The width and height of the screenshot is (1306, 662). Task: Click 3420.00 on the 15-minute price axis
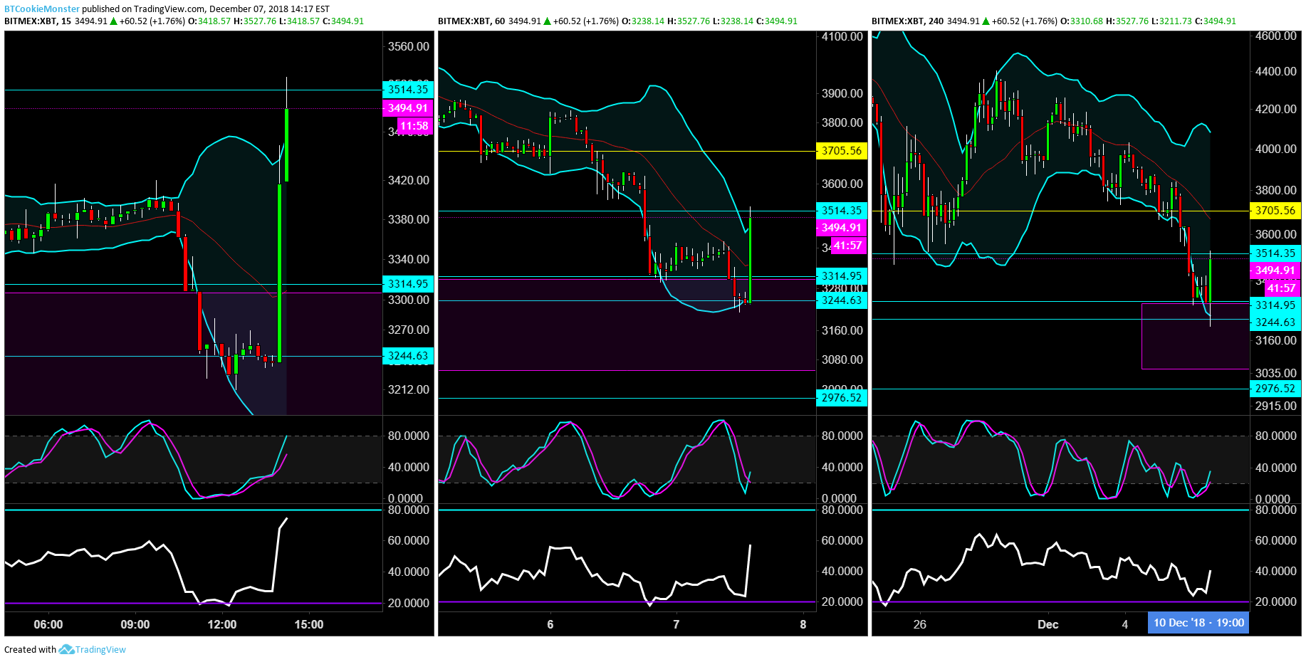(x=408, y=180)
